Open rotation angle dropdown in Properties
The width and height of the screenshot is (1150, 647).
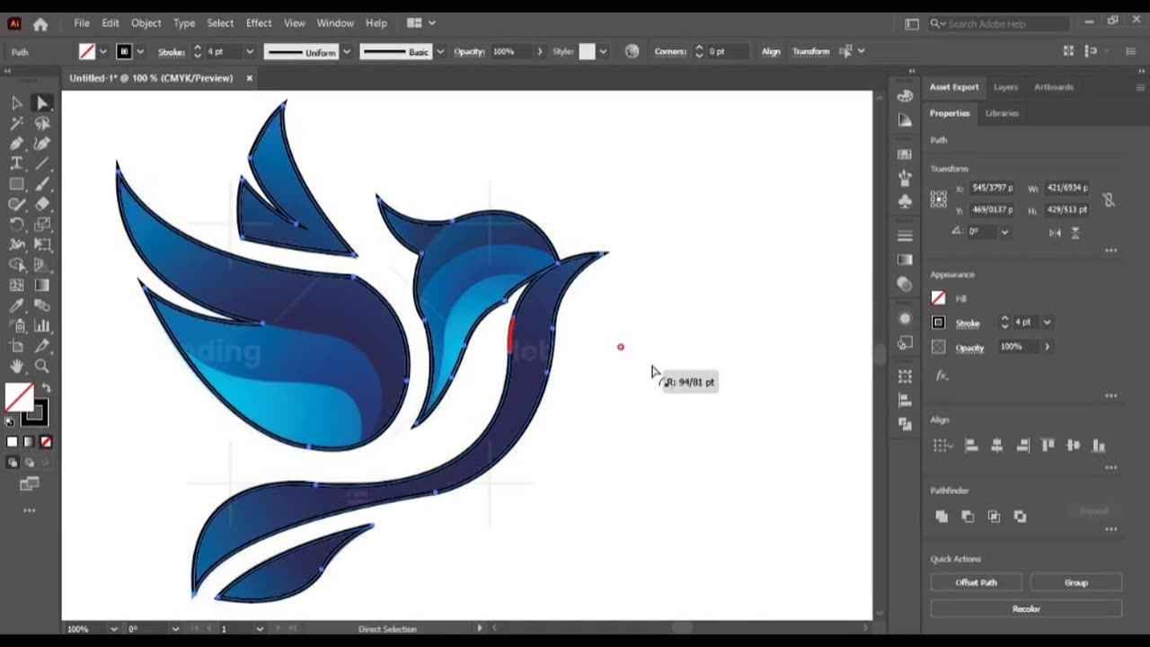coord(1004,232)
